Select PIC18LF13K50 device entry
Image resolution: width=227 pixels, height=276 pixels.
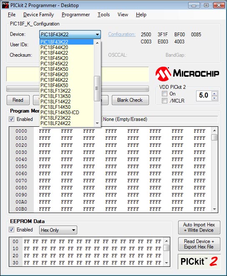point(67,96)
